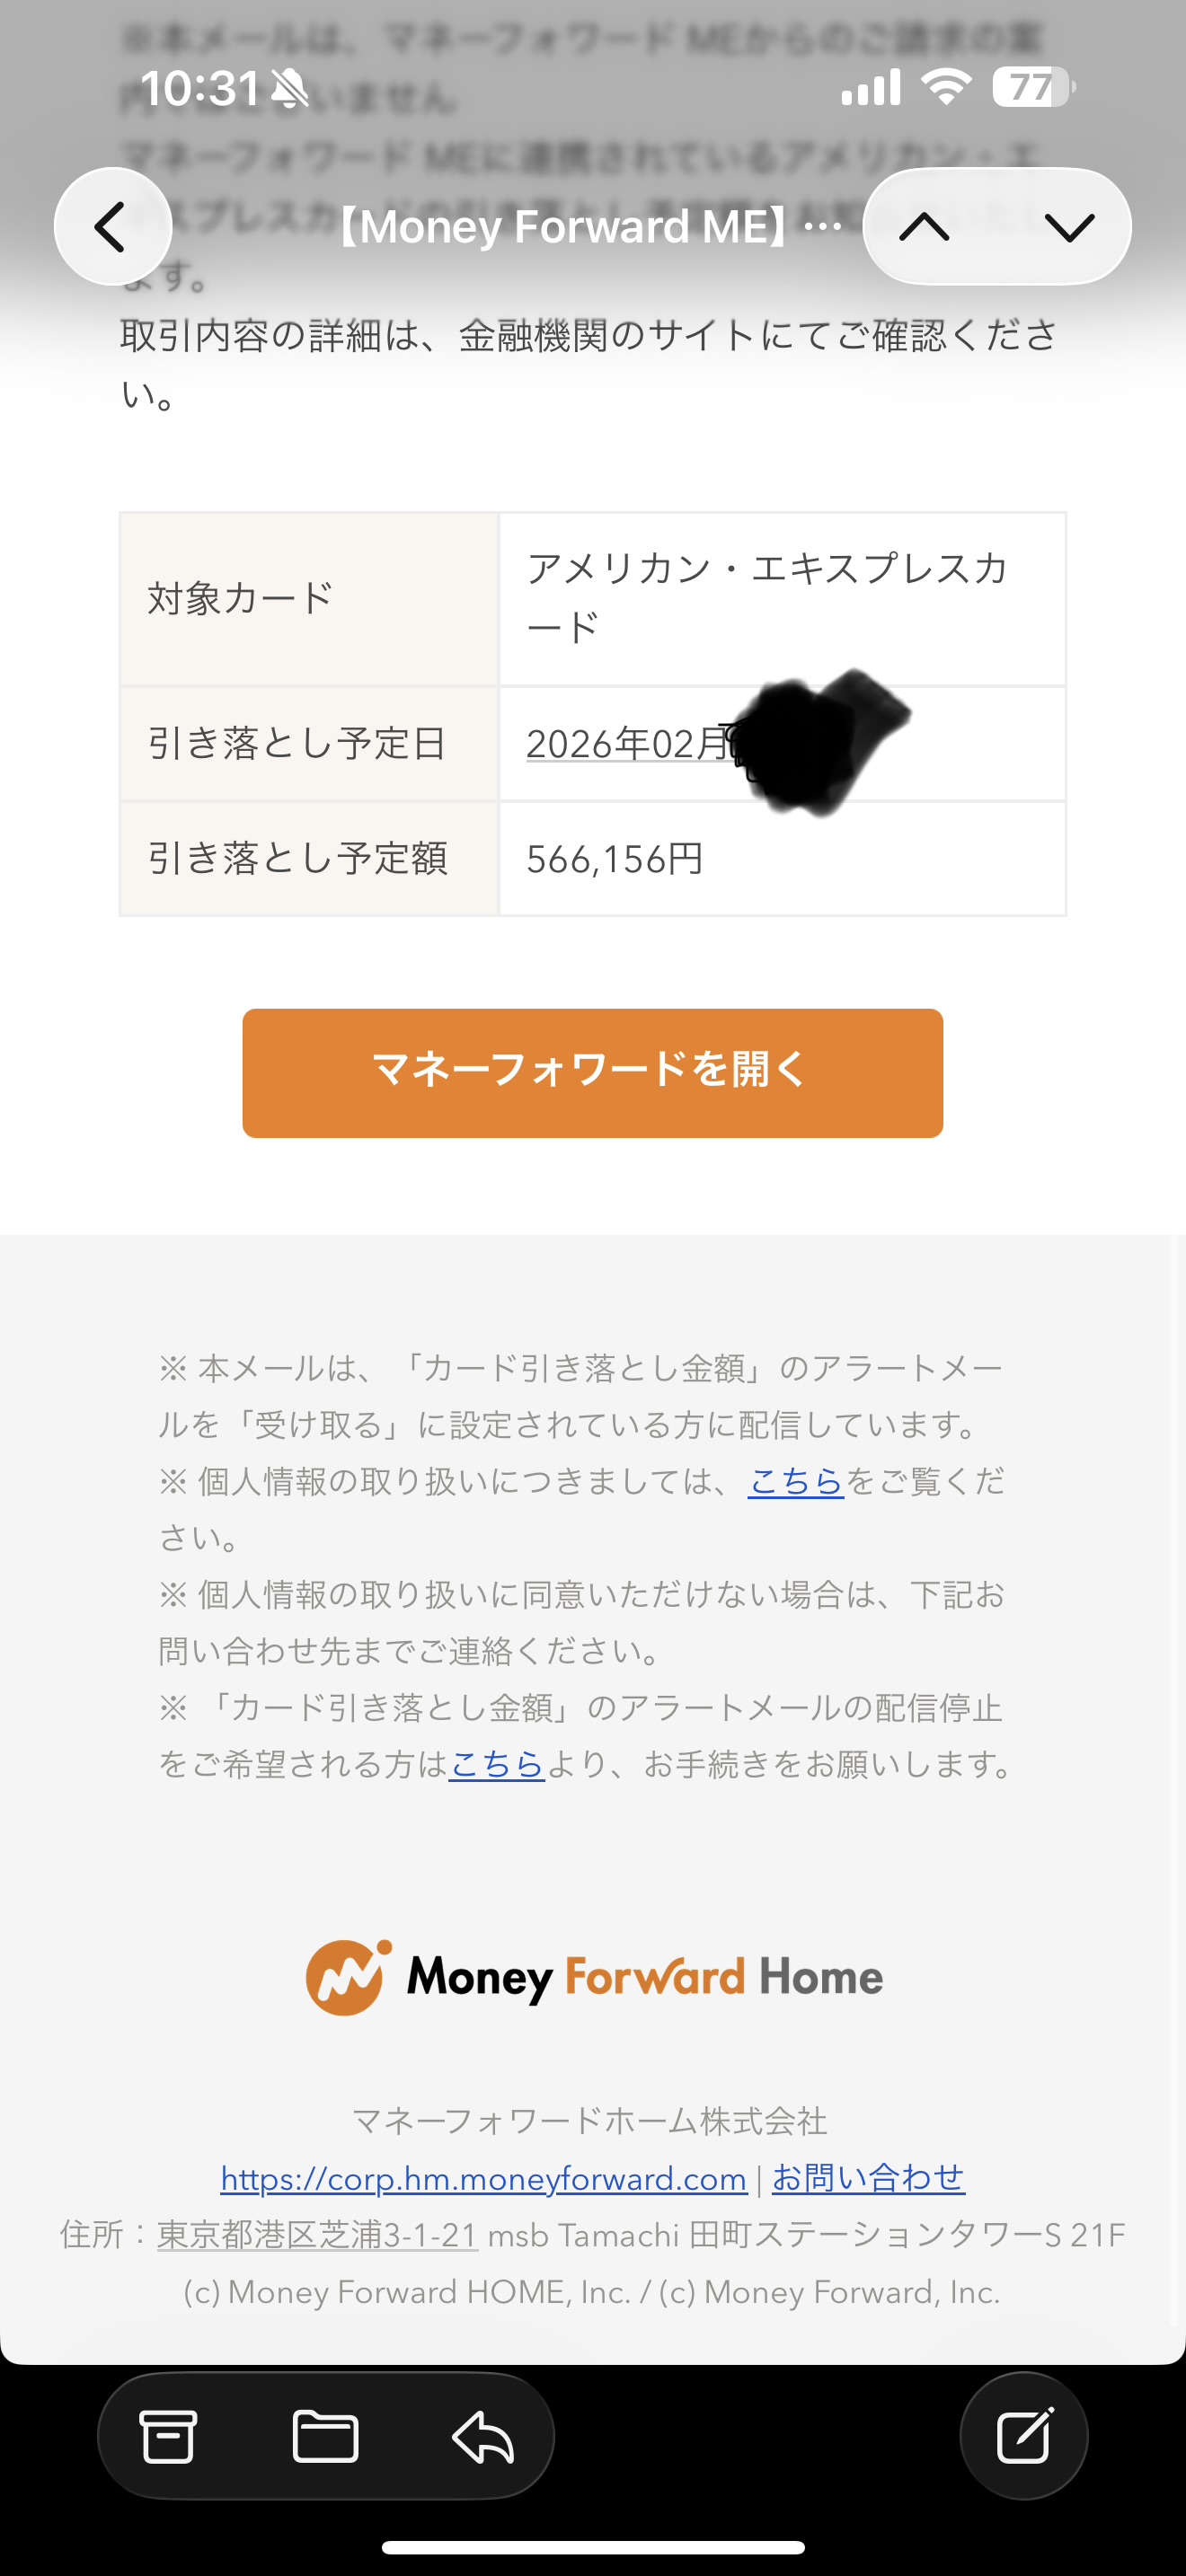The image size is (1186, 2576).
Task: Tap the お問い合わせ contact link
Action: 868,2178
